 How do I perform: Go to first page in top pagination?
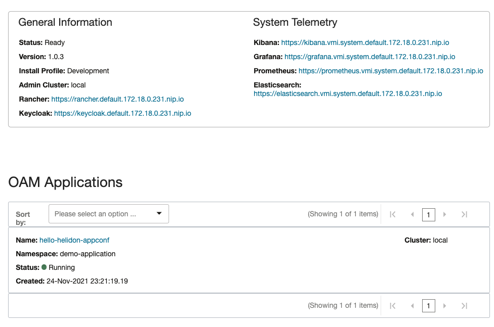tap(393, 214)
